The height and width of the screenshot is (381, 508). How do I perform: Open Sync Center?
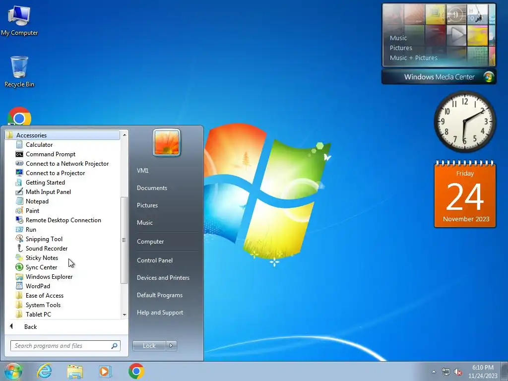click(41, 267)
